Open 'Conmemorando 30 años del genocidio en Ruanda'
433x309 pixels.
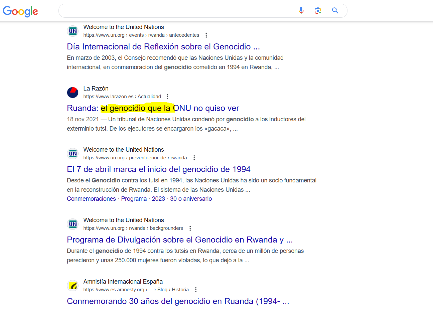[x=178, y=301]
